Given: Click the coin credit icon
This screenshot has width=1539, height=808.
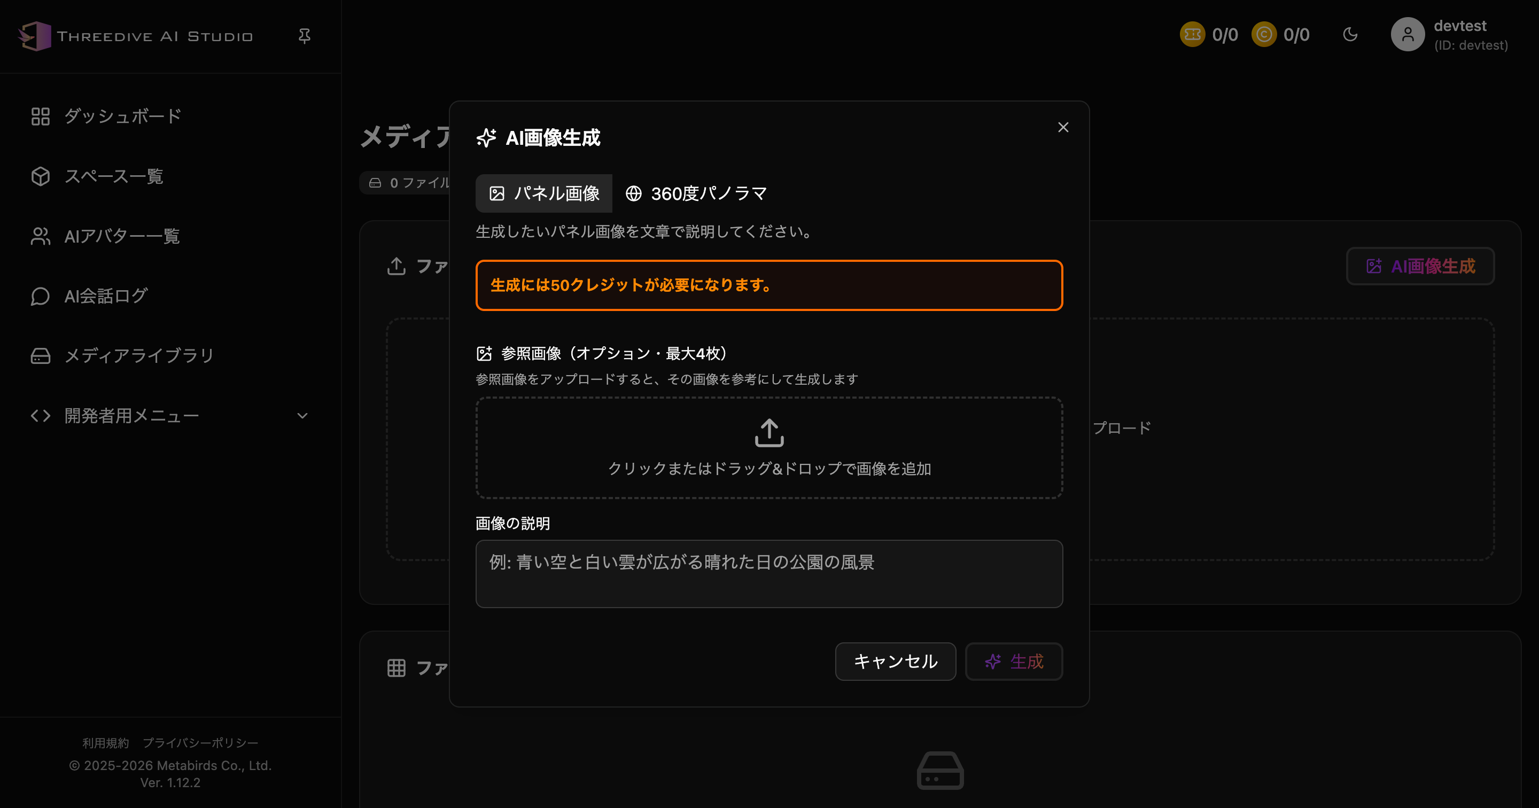Looking at the screenshot, I should click(1264, 35).
